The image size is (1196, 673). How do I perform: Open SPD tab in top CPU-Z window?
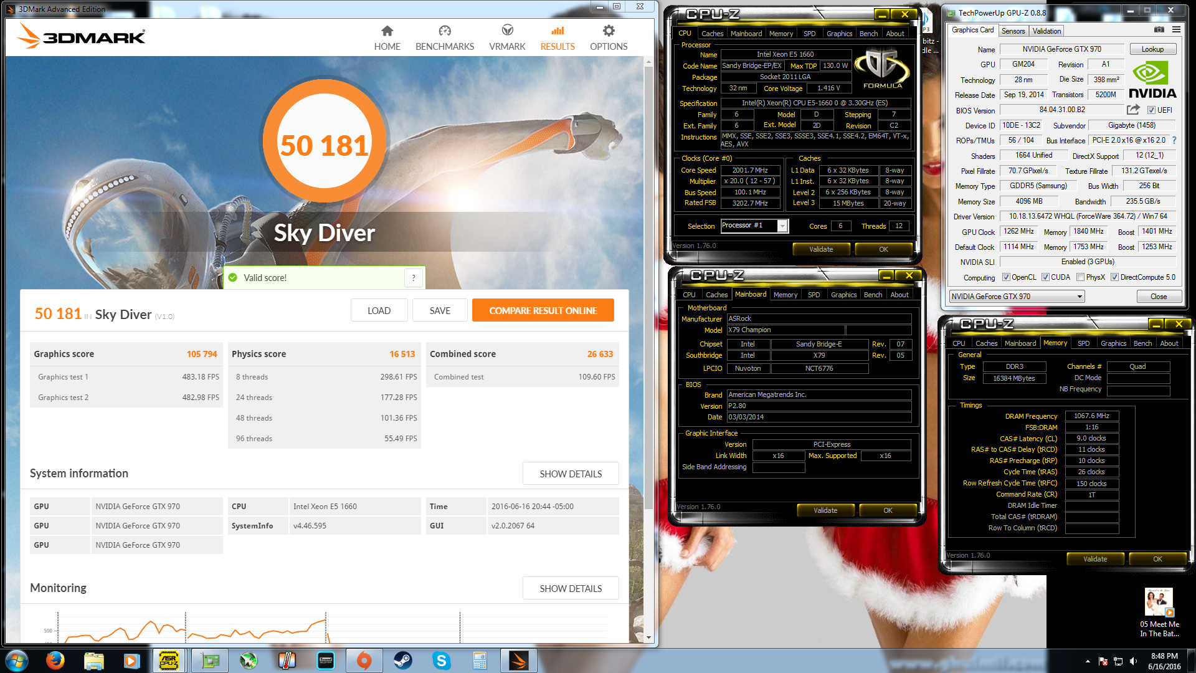click(809, 34)
